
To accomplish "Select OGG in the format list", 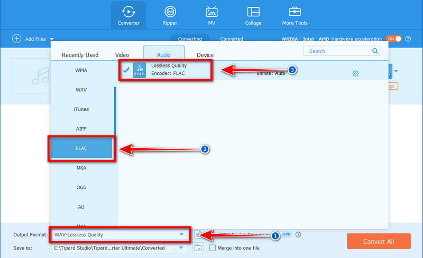I will click(x=81, y=187).
